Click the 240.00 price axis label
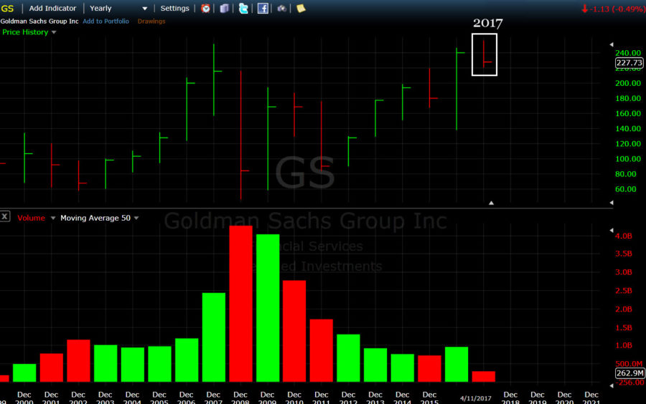This screenshot has height=404, width=646. [x=628, y=52]
